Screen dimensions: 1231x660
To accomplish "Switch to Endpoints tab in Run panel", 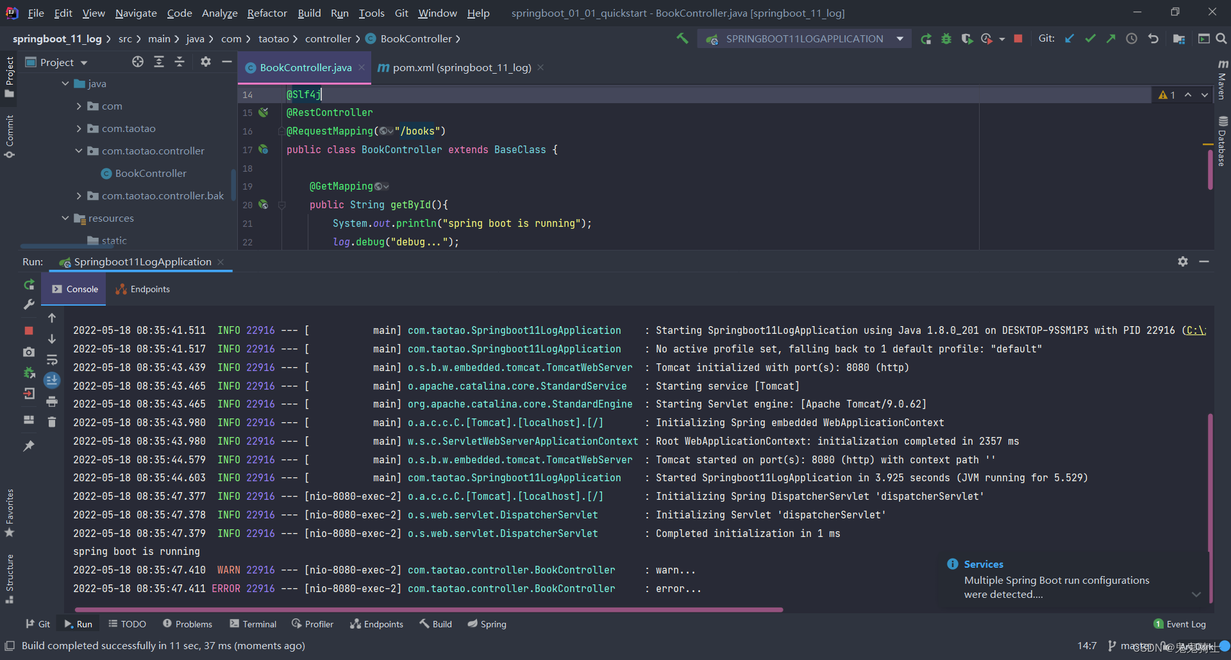I will pos(143,290).
